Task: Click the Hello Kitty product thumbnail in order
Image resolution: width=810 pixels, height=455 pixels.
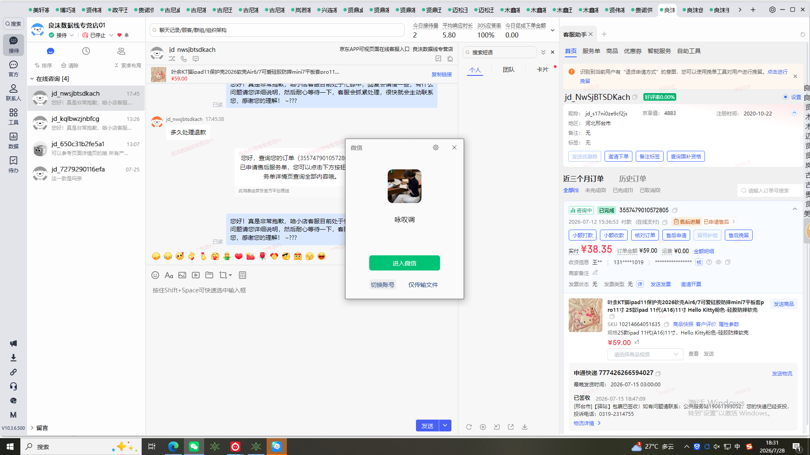Action: [586, 315]
